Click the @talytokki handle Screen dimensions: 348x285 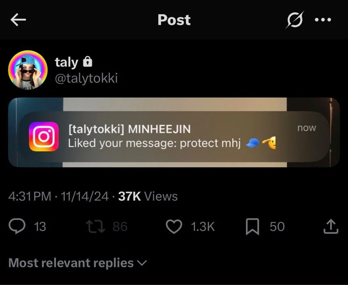[x=86, y=78]
